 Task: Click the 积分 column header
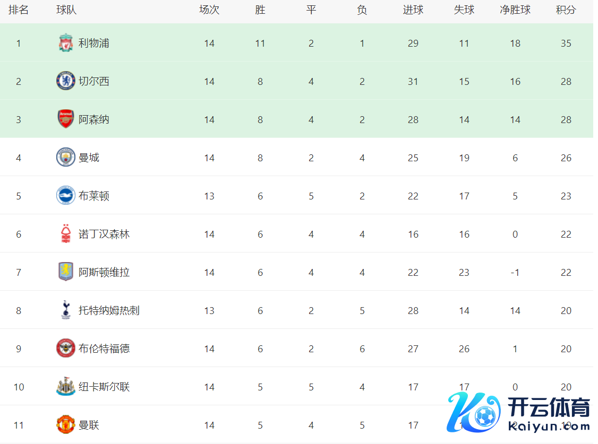coord(566,10)
